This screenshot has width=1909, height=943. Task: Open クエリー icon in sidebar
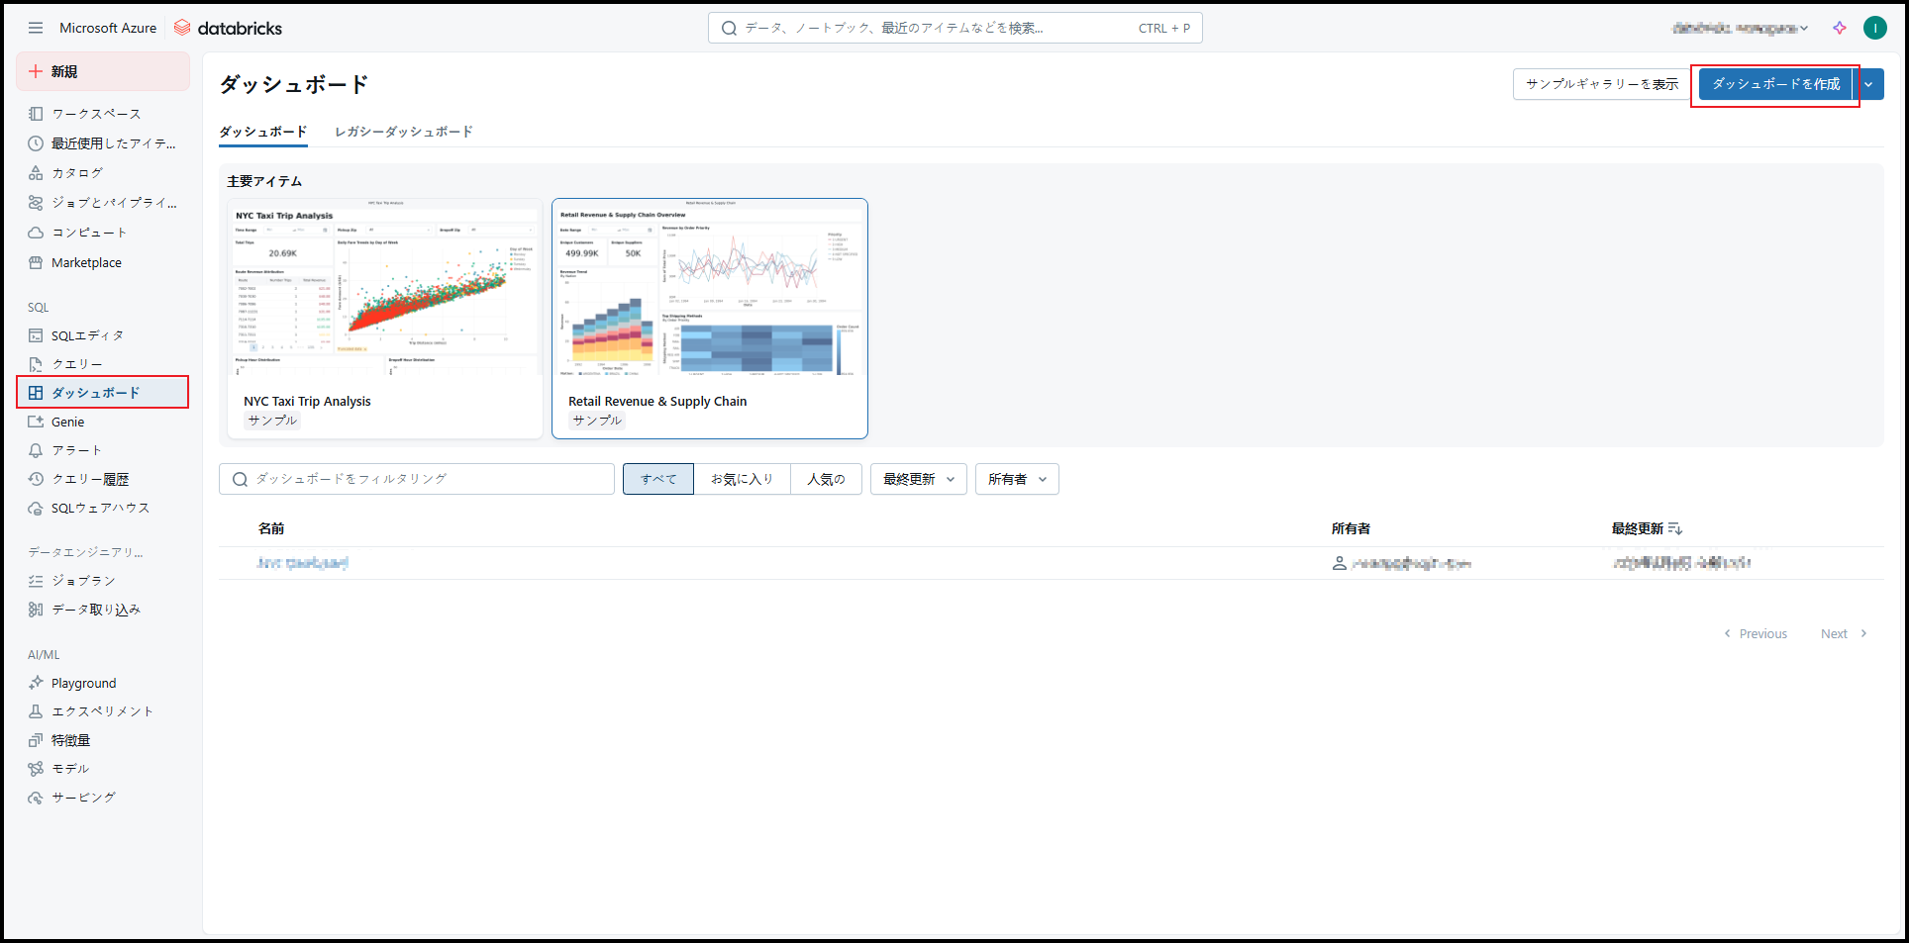(x=36, y=364)
